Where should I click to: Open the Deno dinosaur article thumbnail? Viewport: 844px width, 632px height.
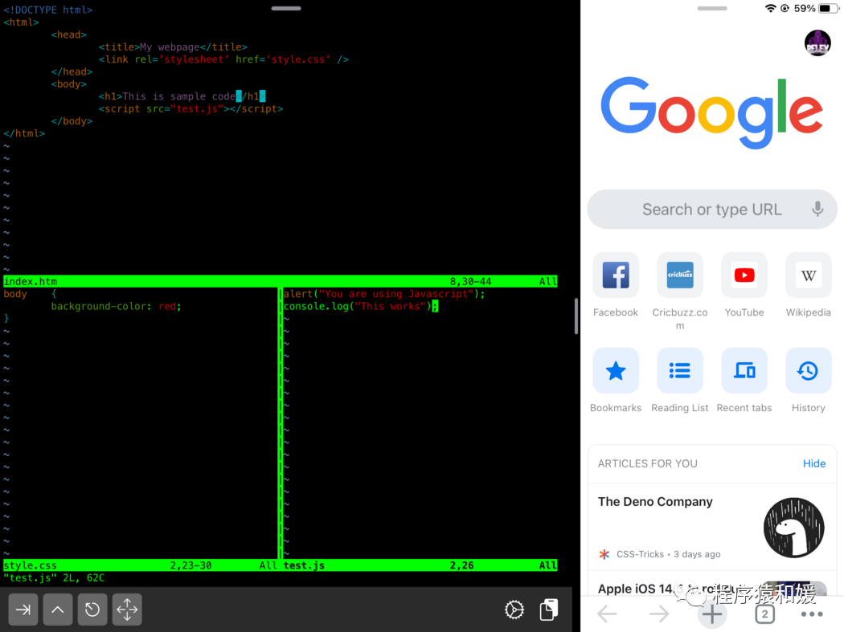click(x=794, y=528)
